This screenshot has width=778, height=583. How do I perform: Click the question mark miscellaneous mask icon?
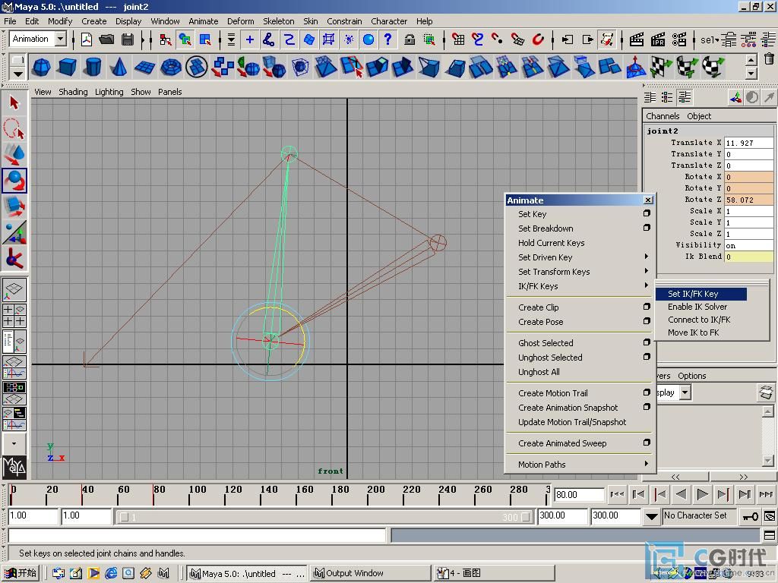pos(387,39)
